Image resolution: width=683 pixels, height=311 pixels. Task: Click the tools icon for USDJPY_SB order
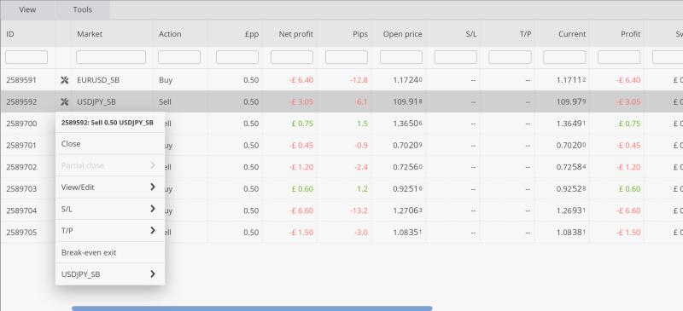(x=65, y=101)
